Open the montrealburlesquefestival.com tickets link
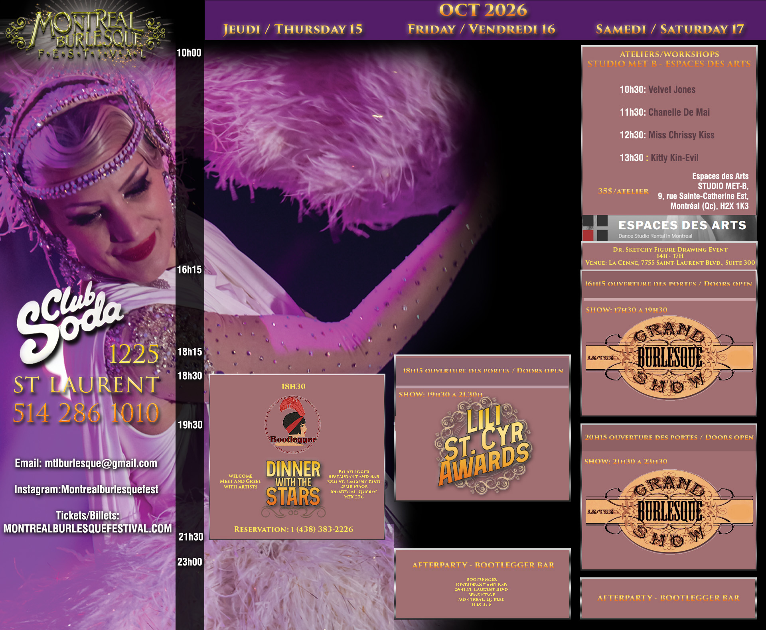Screen dimensions: 766x630 click(x=88, y=528)
